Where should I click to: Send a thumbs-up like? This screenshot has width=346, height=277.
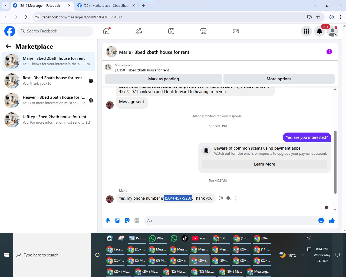(332, 220)
